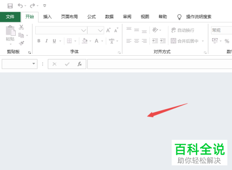Click the Redo arrow icon
The height and width of the screenshot is (170, 232).
[x=32, y=6]
